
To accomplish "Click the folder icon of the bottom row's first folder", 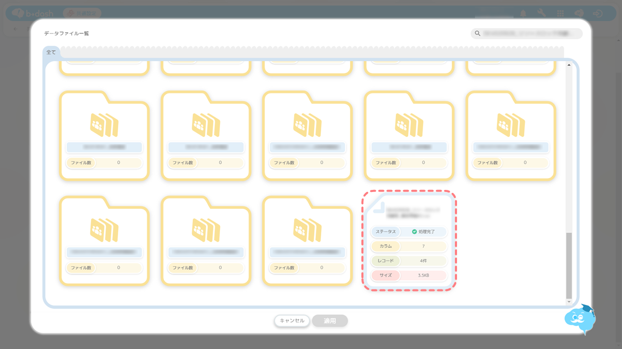I will pyautogui.click(x=104, y=230).
